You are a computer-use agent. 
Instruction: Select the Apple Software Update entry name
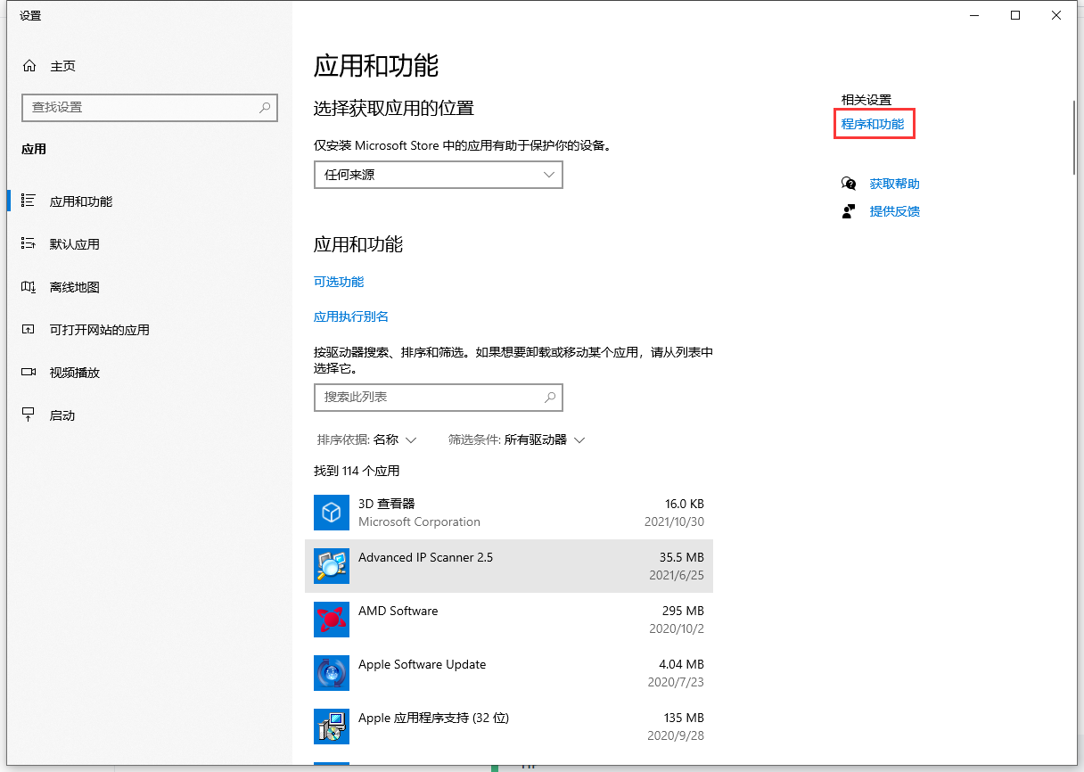[423, 664]
